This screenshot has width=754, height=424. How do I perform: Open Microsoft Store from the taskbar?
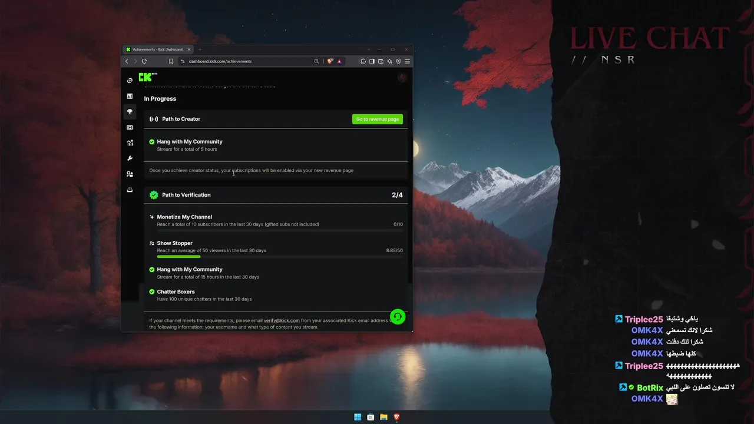pos(371,417)
